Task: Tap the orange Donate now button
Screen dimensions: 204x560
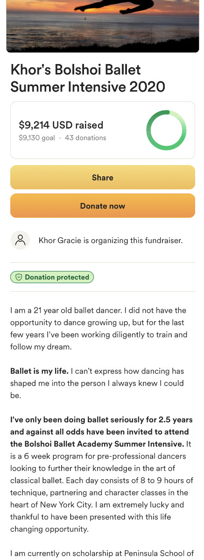Action: tap(103, 206)
